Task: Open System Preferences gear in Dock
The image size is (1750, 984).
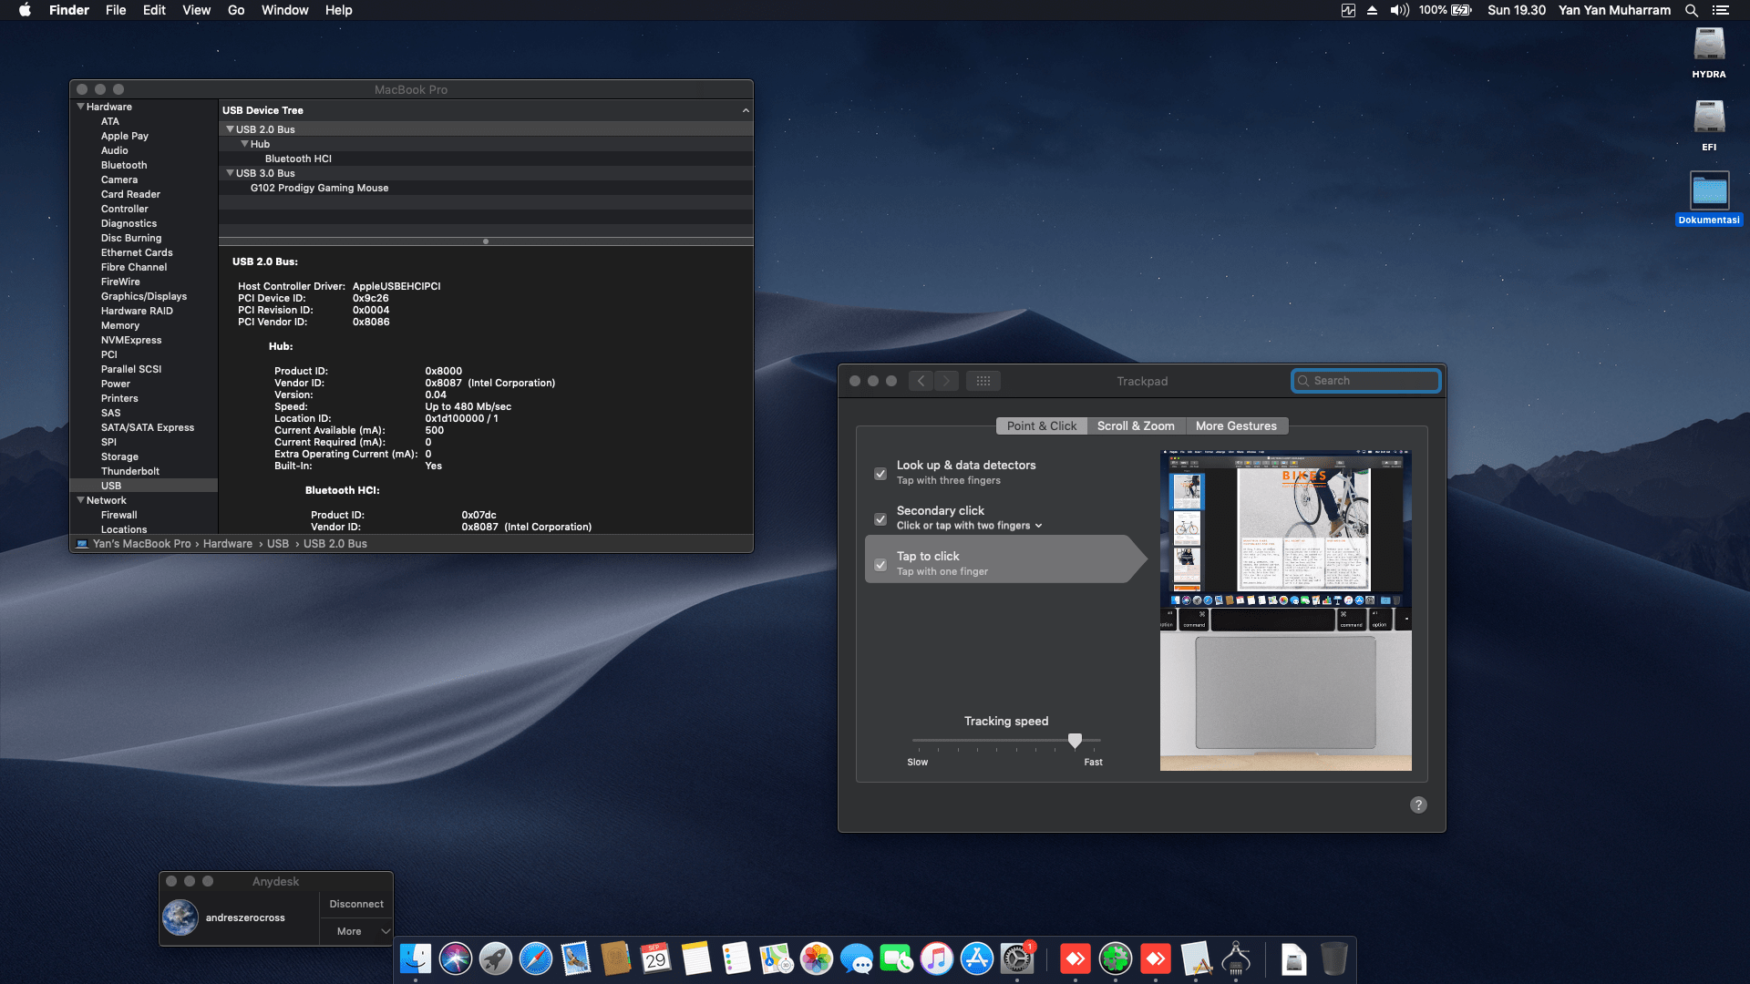Action: [x=1016, y=958]
